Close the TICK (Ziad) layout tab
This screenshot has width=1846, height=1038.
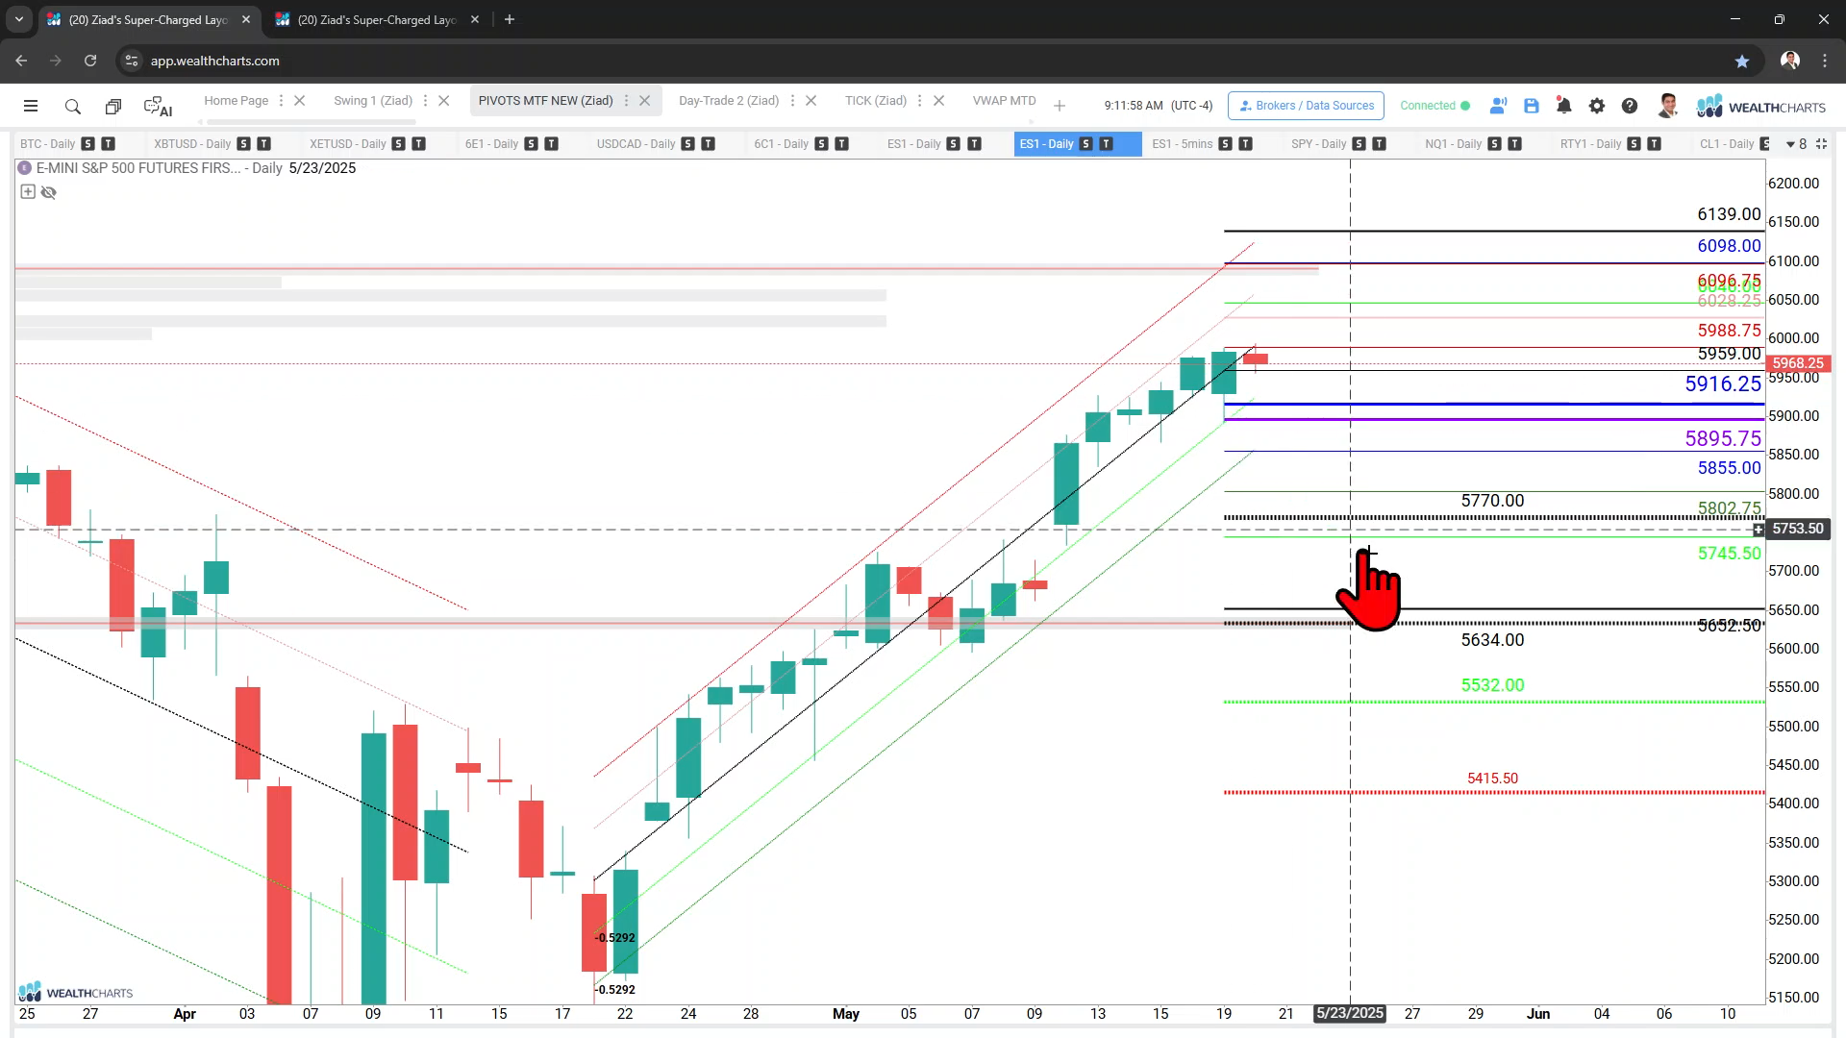[938, 101]
